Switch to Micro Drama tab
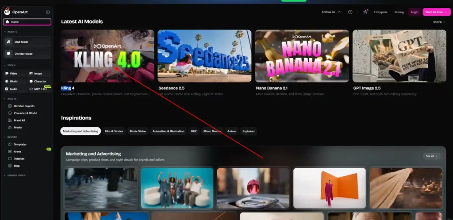Screen dimensions: 453x220 [x=212, y=131]
